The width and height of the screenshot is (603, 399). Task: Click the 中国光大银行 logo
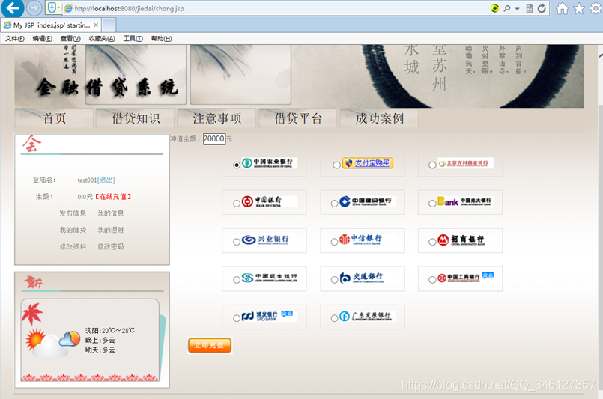465,201
